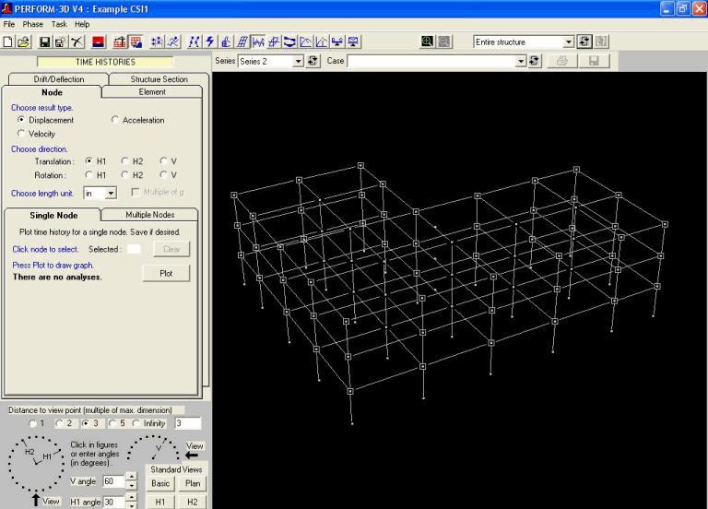The height and width of the screenshot is (509, 708).
Task: Expand the Series 2 dropdown
Action: [298, 62]
